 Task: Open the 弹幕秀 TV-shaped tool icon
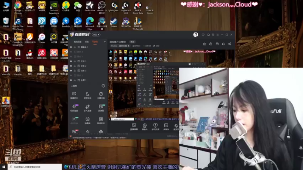87,121
